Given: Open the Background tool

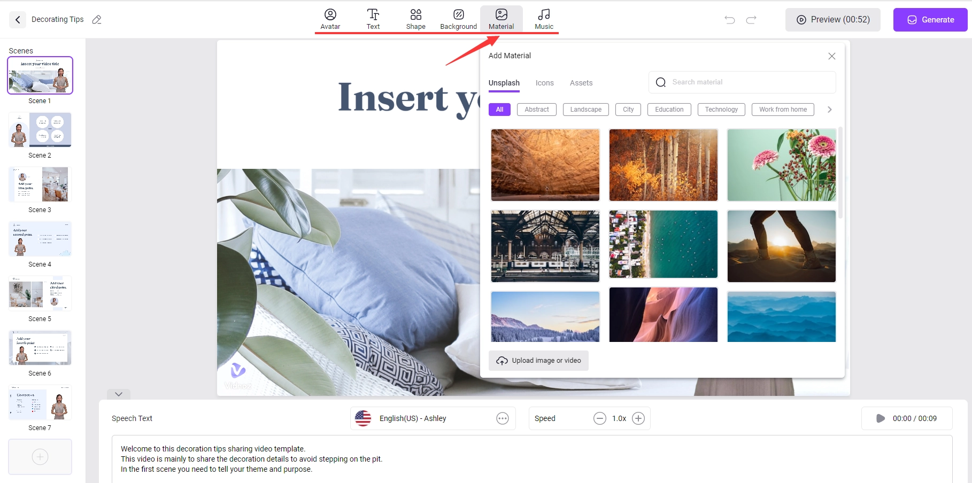Looking at the screenshot, I should (458, 19).
